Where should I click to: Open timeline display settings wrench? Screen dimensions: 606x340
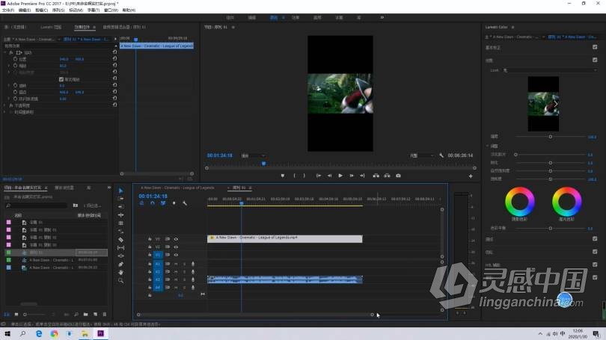(185, 203)
